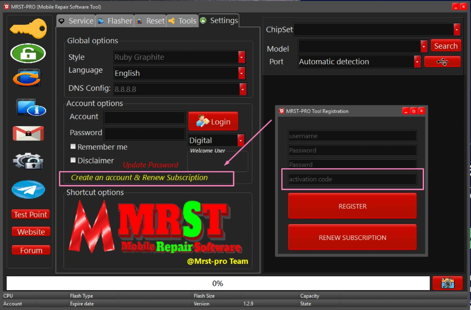471x310 pixels.
Task: Click the RENEW SUBSCRIPTION button
Action: [352, 237]
